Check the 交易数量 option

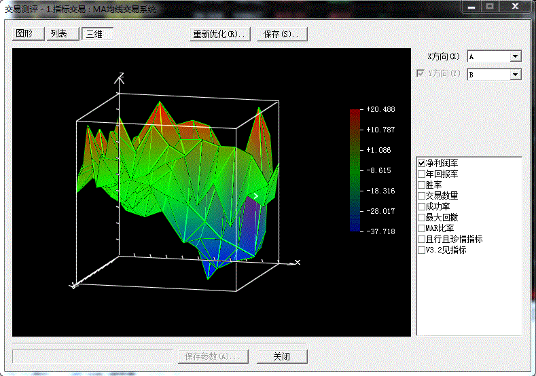[x=421, y=196]
